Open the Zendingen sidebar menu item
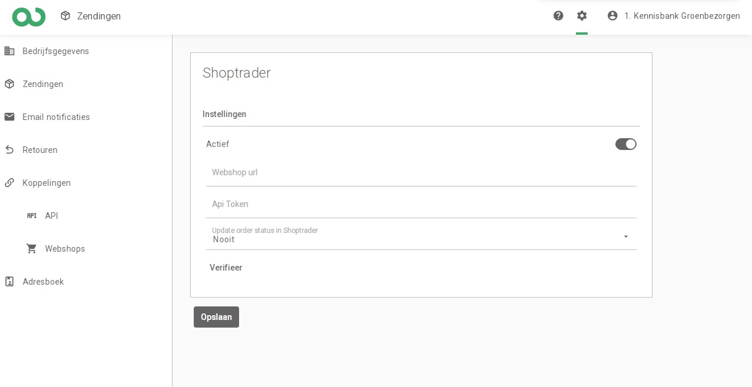 (43, 84)
